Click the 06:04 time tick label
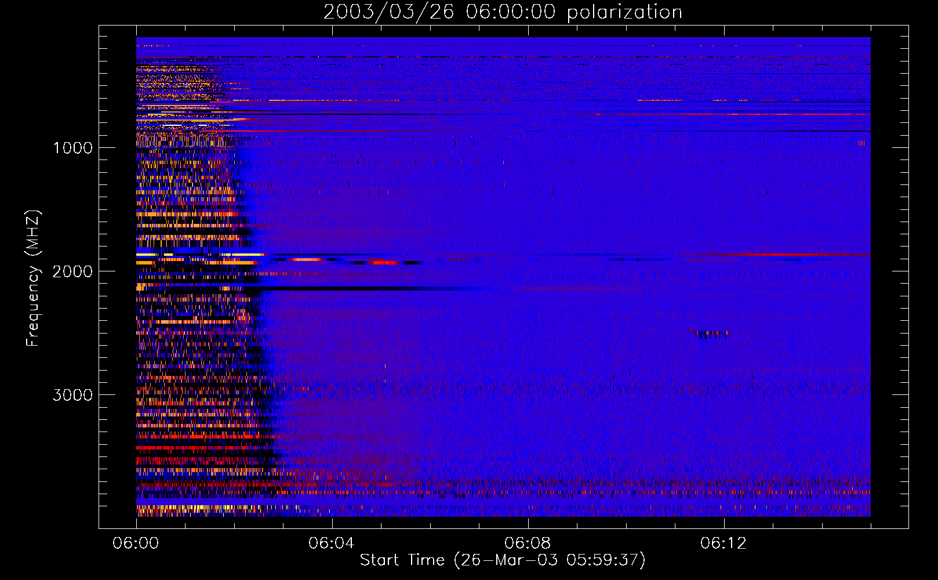Viewport: 938px width, 580px height. 332,543
